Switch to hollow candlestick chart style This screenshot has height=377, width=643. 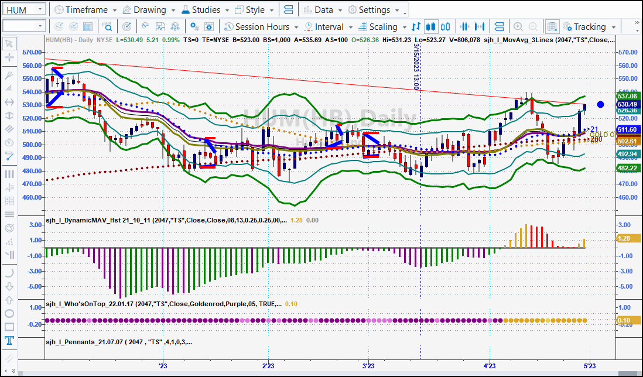click(445, 27)
